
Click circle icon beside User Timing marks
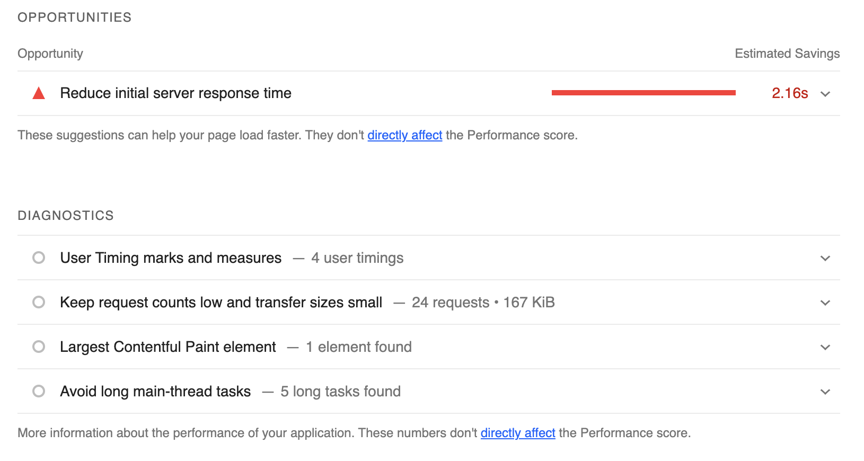coord(39,258)
